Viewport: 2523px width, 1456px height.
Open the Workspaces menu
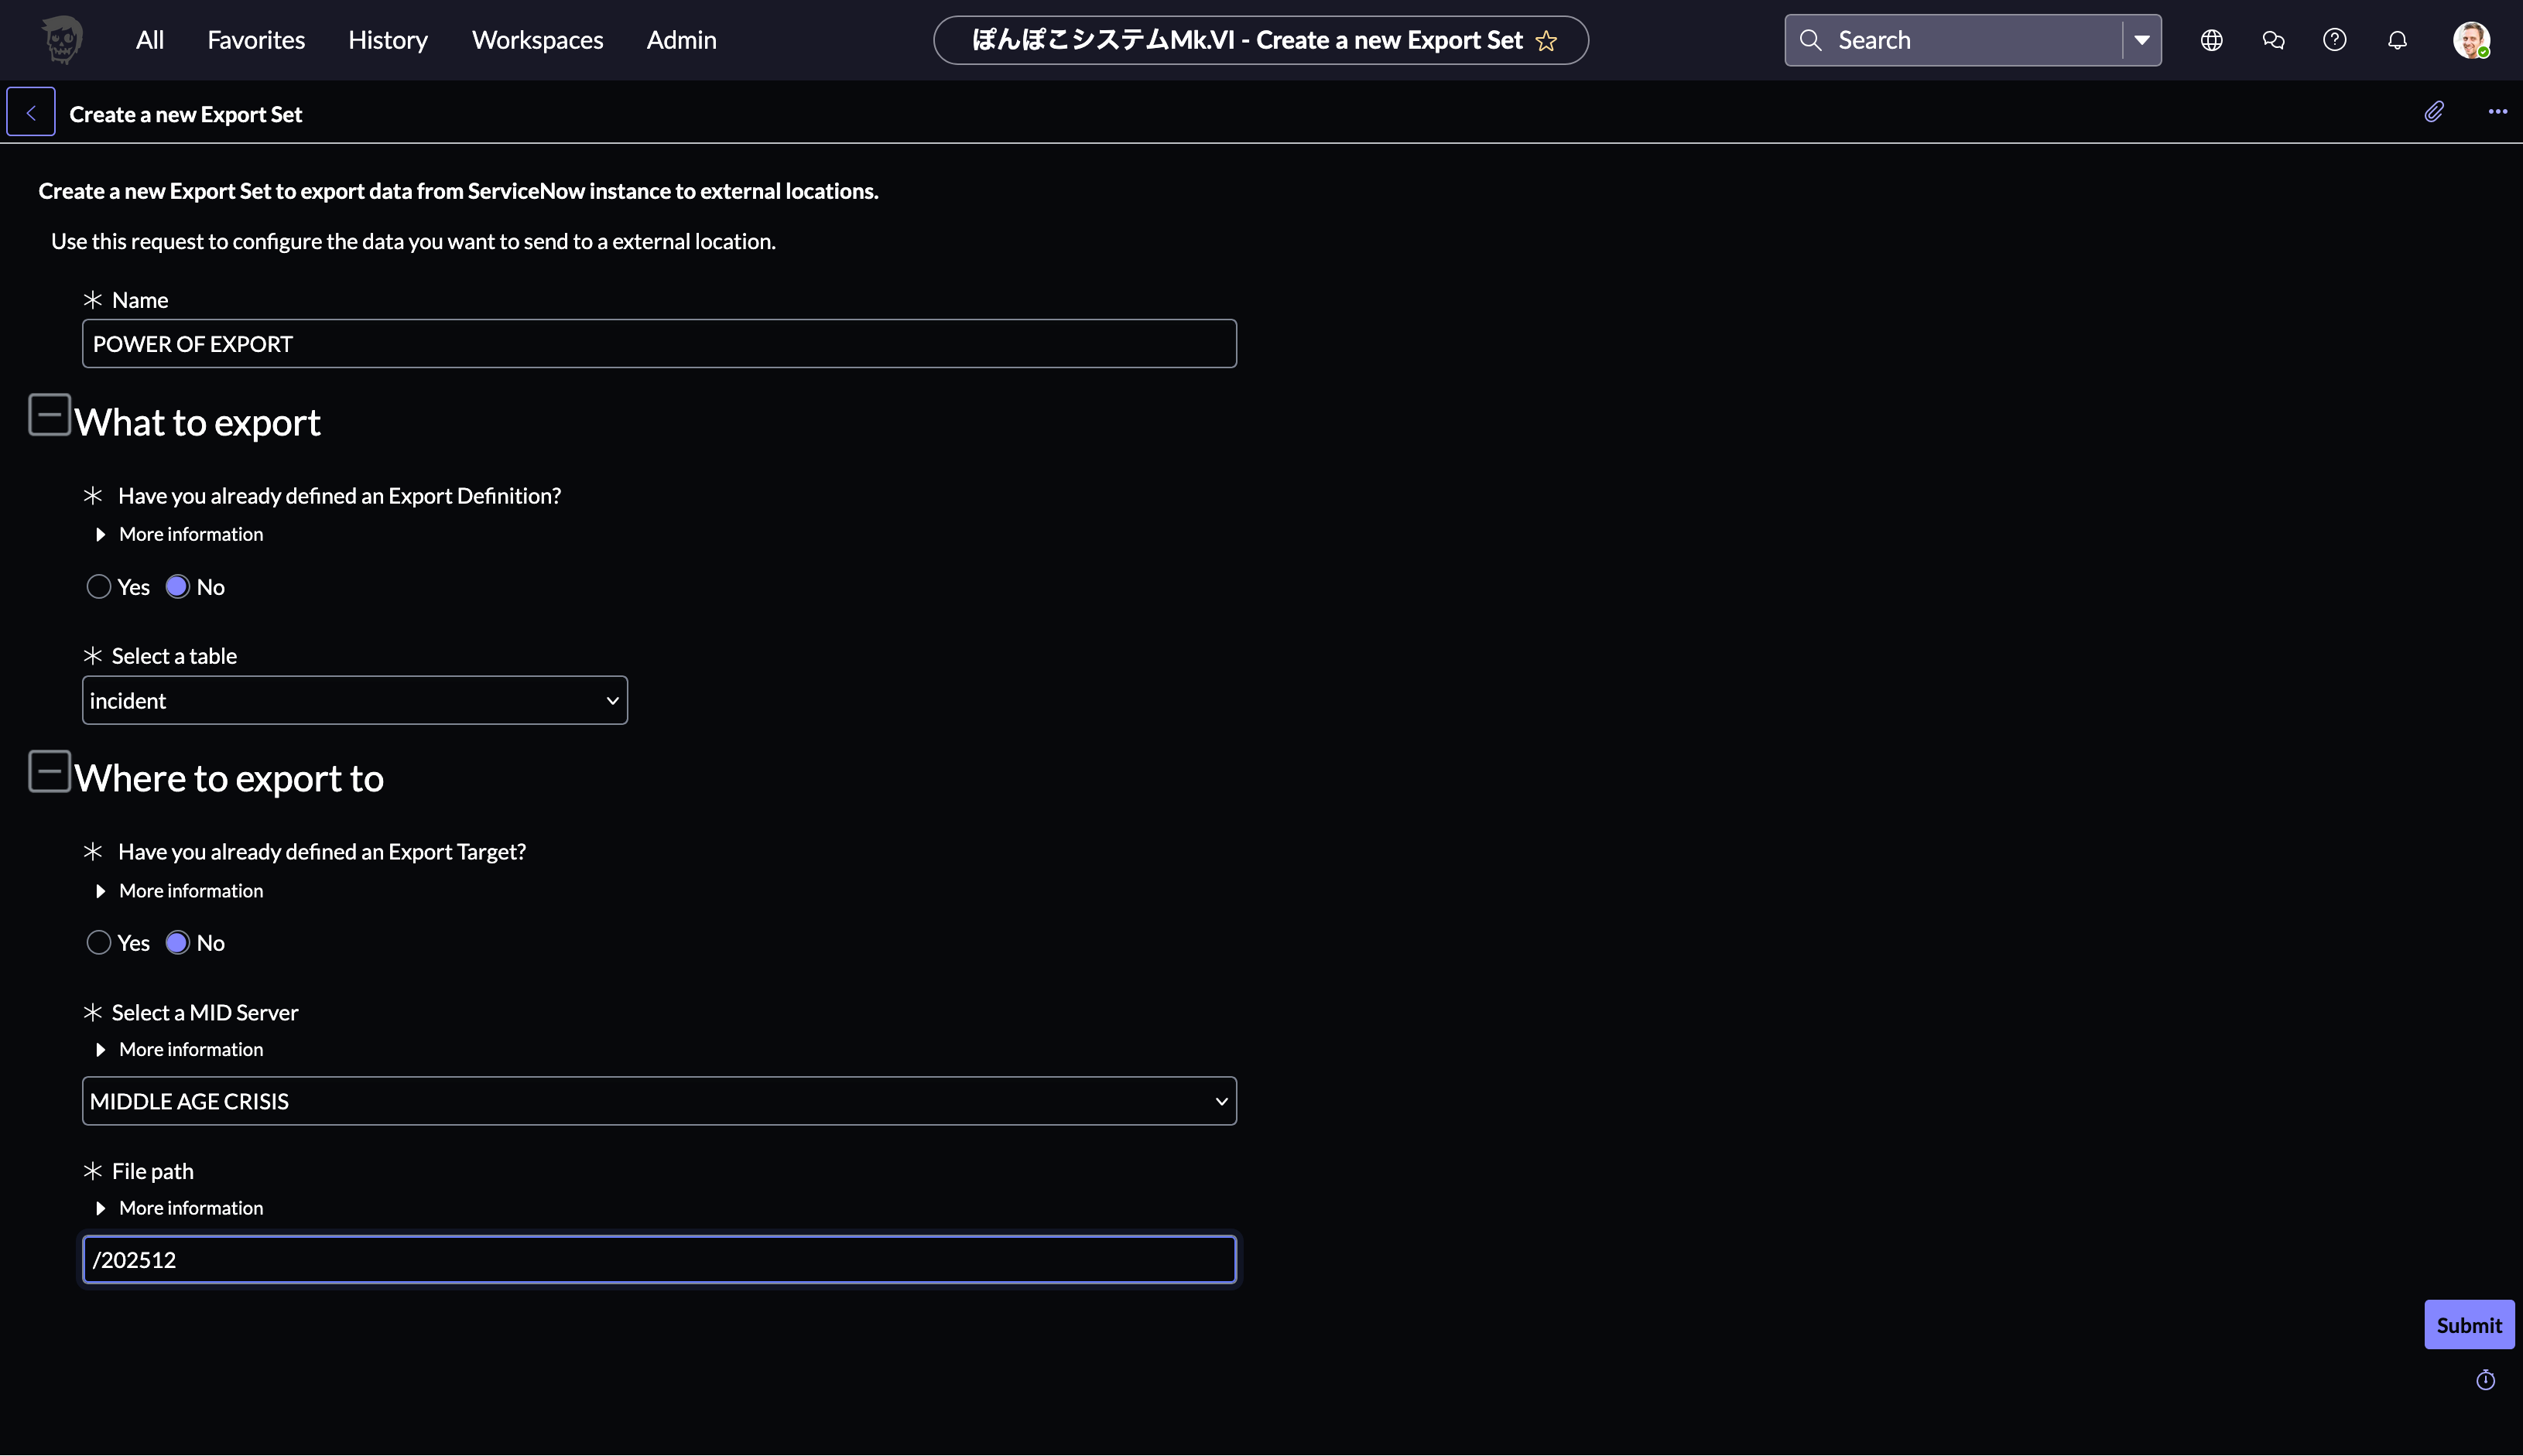click(x=537, y=40)
